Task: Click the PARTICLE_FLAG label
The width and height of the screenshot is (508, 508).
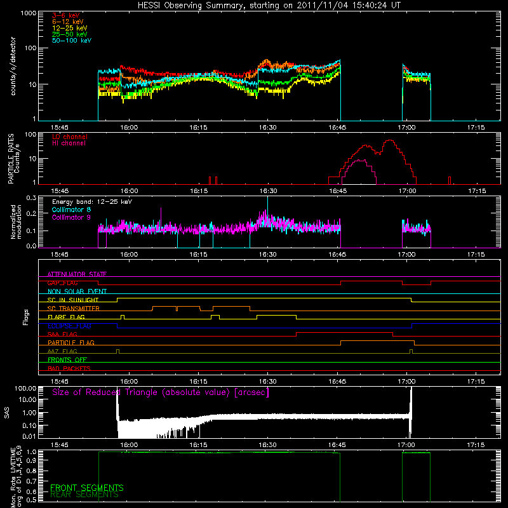Action: 71,343
